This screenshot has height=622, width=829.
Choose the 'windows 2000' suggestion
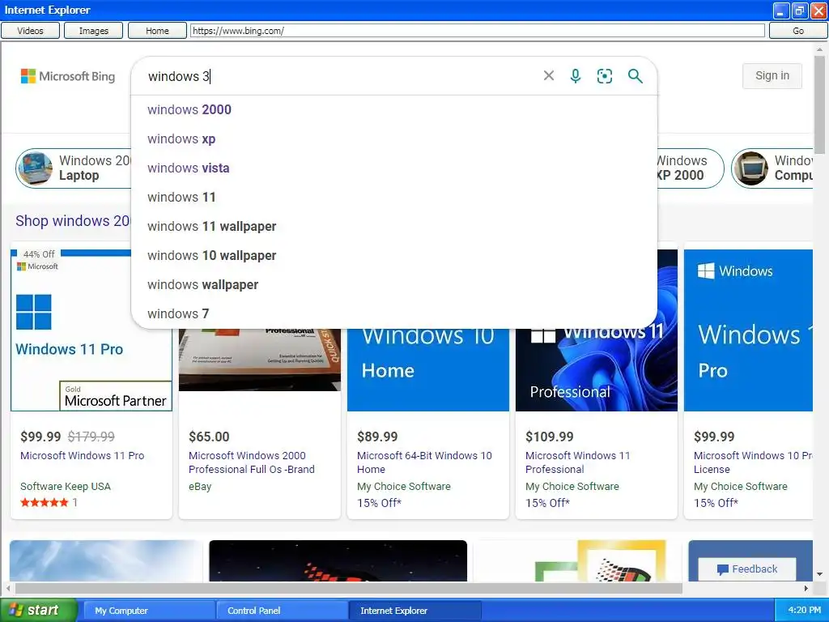[394, 109]
